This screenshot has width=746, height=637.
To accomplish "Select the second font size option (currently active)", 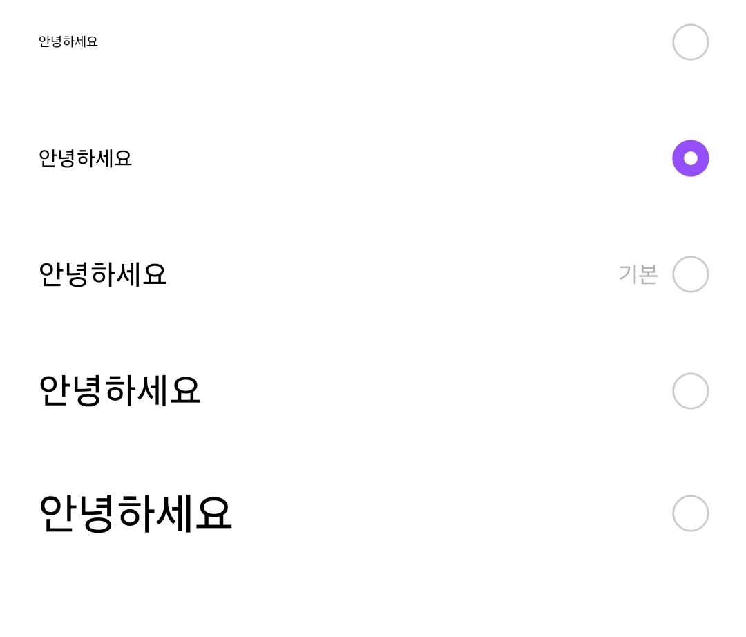I will [x=690, y=158].
